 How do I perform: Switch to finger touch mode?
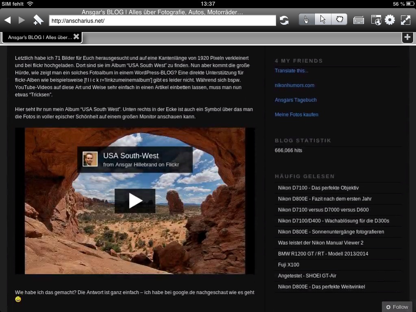307,19
